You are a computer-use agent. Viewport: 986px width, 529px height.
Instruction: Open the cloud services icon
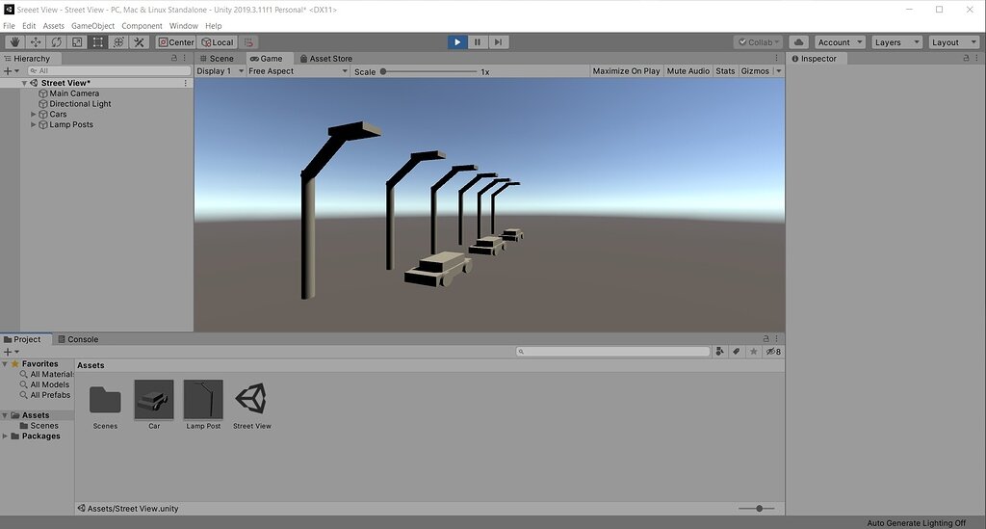point(798,42)
